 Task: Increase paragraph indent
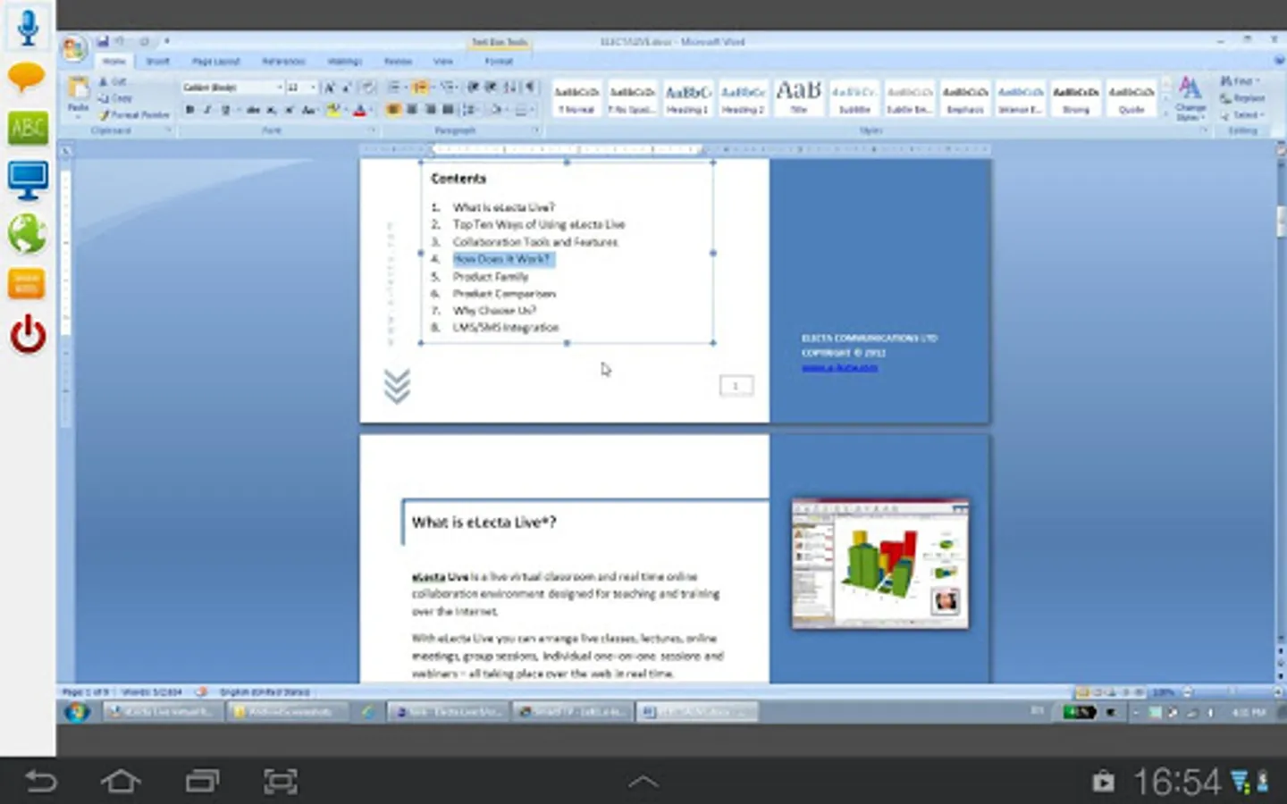pos(492,87)
